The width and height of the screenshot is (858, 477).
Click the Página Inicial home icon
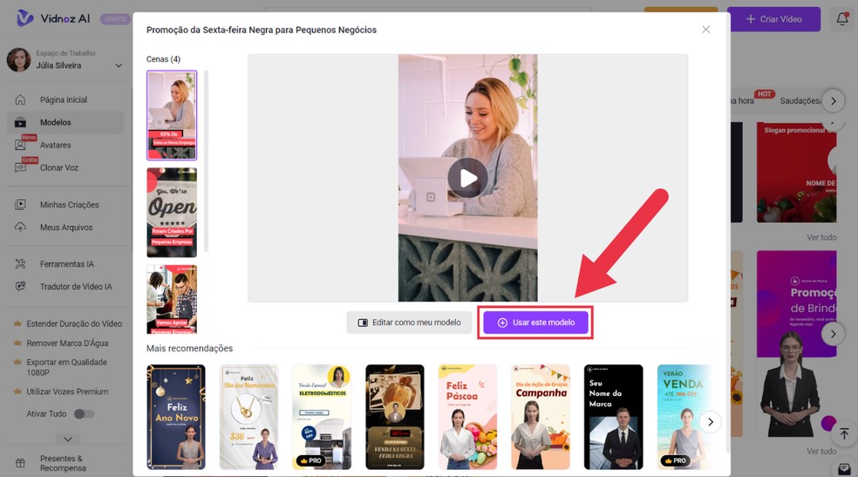(20, 99)
